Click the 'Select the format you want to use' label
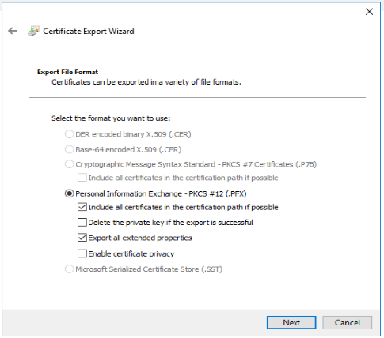The width and height of the screenshot is (384, 338). click(111, 118)
